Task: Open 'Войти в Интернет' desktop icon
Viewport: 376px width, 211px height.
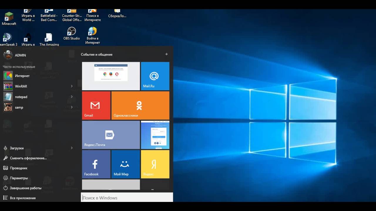Action: coord(93,35)
